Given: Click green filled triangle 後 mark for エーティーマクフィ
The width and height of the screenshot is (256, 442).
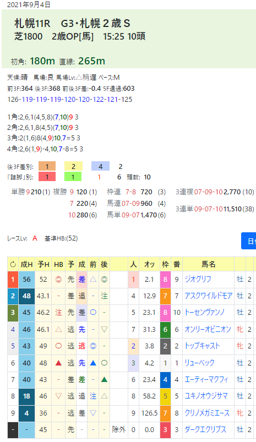Looking at the screenshot, I should coord(104,379).
